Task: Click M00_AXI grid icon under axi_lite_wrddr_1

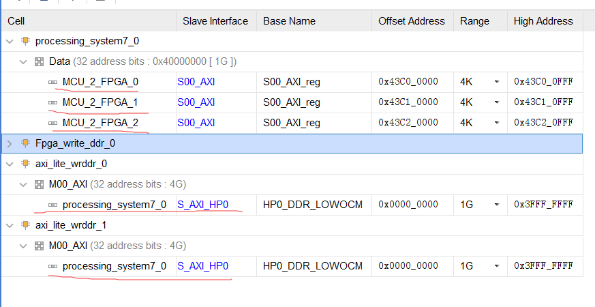Action: 39,246
